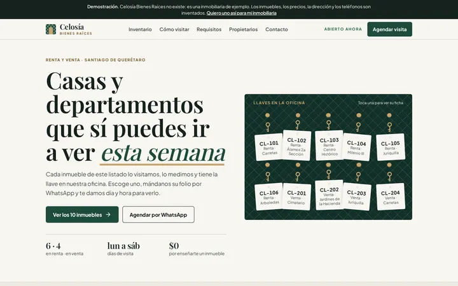Click the 'en renta · en venta' caption
The image size is (458, 286).
64,254
